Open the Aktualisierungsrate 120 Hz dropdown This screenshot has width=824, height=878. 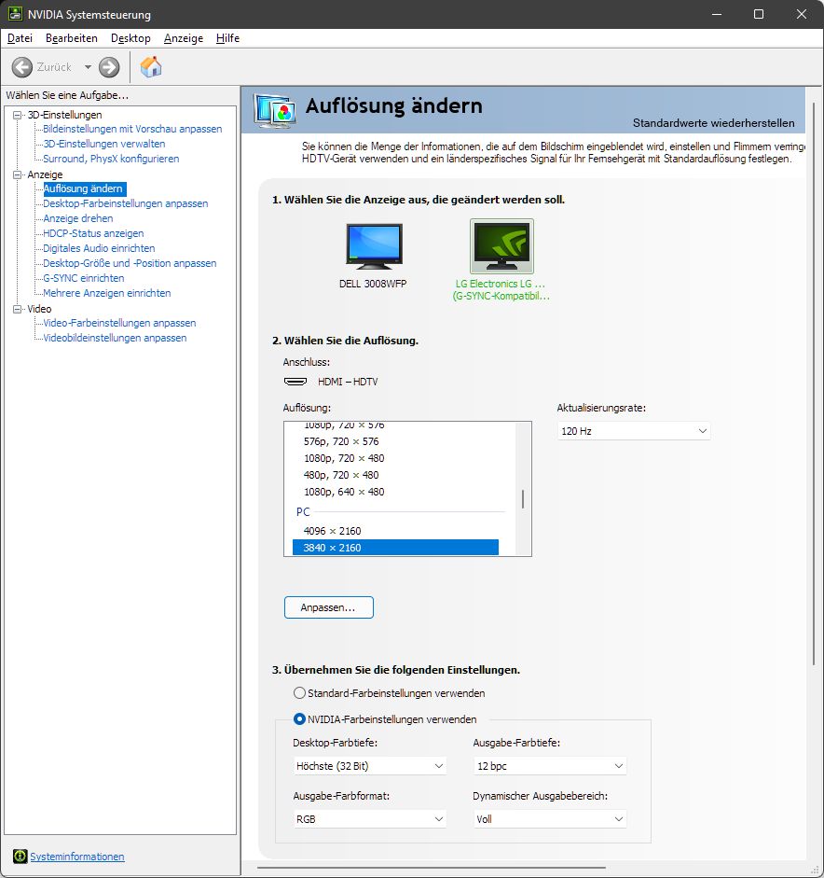tap(634, 430)
